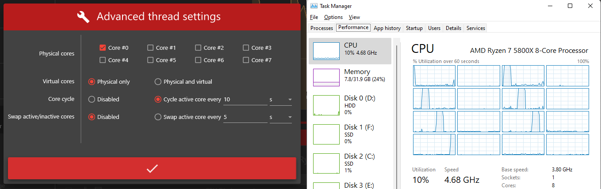
Task: Switch to the Processes tab
Action: point(322,28)
